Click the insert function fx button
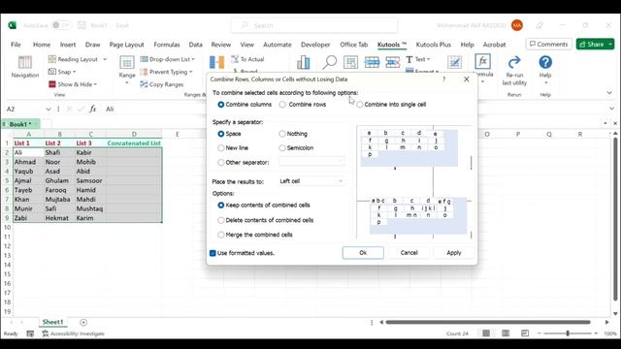Viewport: 621px width, 349px height. [92, 109]
